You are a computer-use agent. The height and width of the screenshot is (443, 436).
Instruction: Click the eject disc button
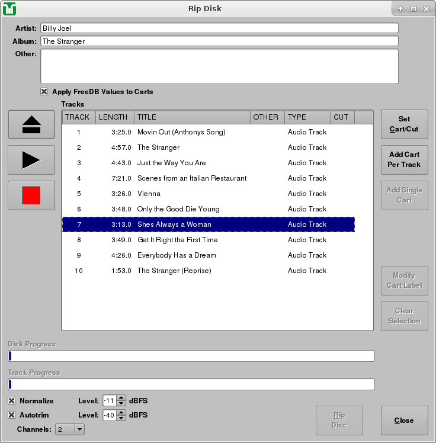click(31, 124)
